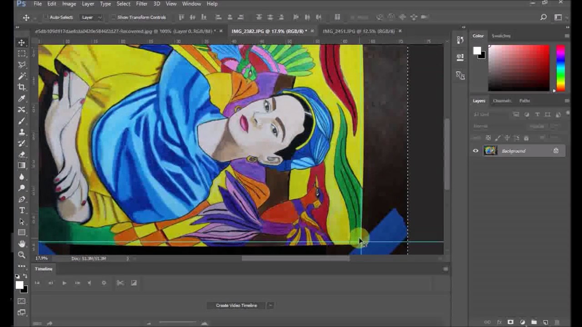
Task: Toggle type layer filter in Layers panel
Action: pos(537,115)
